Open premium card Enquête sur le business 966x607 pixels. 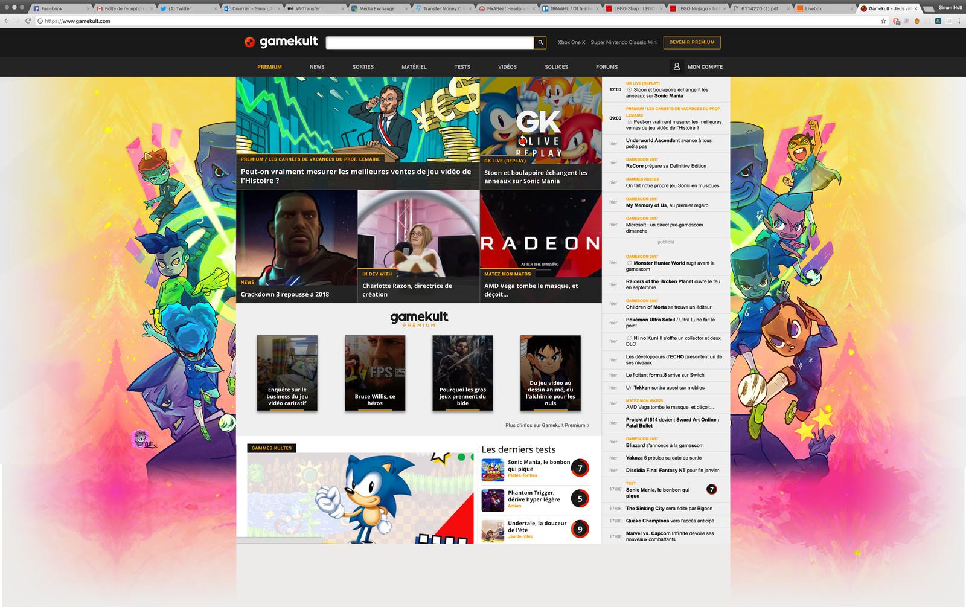coord(287,373)
